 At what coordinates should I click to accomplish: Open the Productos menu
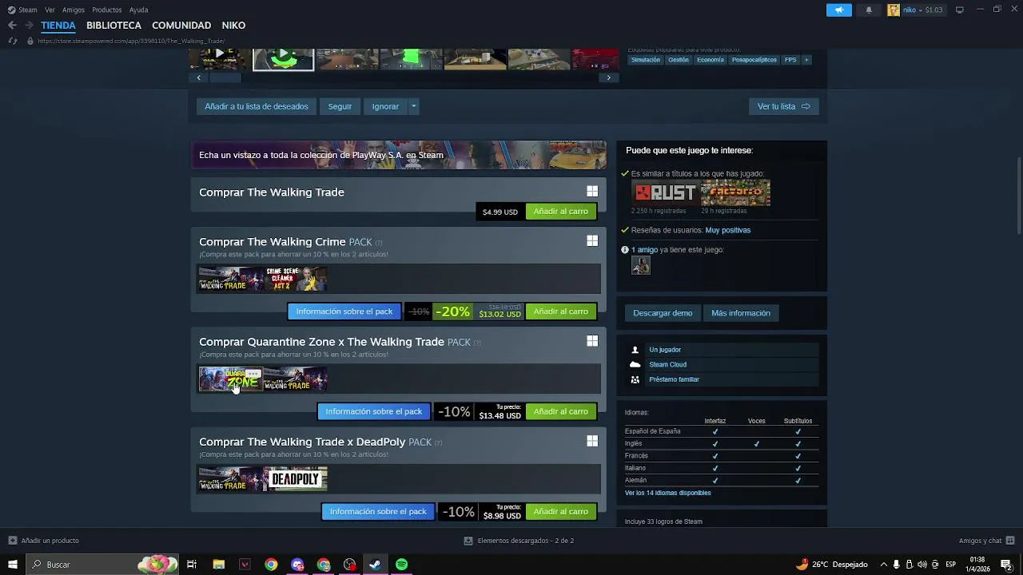[x=107, y=10]
